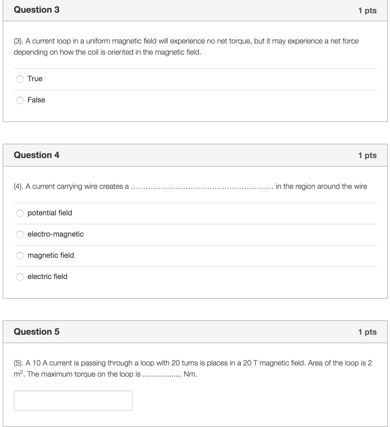Select the False radio button in Question 3
The width and height of the screenshot is (390, 427).
click(x=20, y=100)
